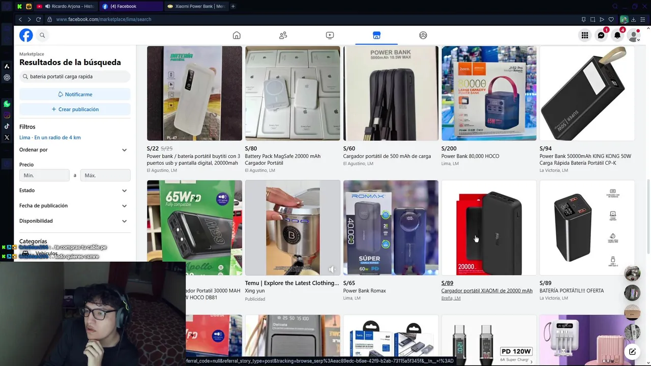This screenshot has height=366, width=651.
Task: Open the pinned Kick tab
Action: (x=19, y=6)
